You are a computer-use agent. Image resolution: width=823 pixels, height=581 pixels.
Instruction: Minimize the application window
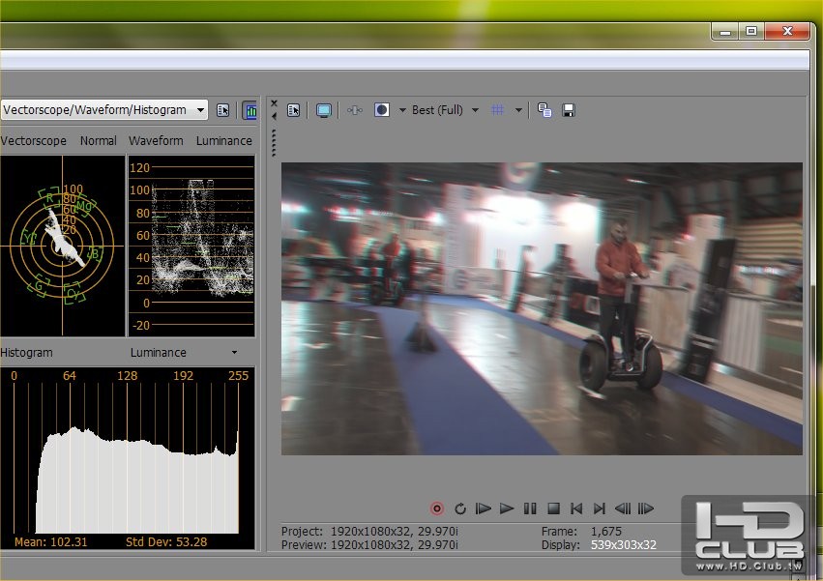(725, 32)
